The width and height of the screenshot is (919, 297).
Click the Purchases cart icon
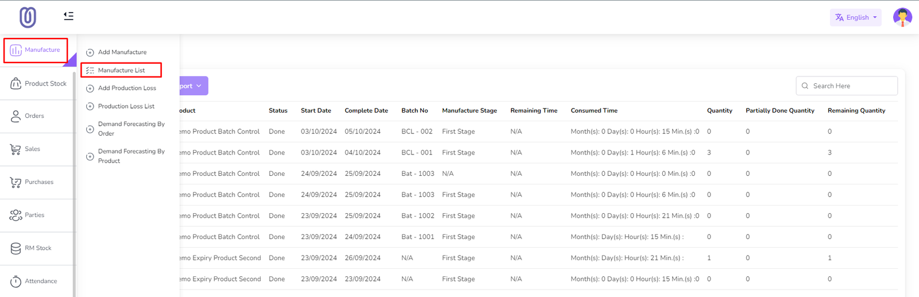[16, 182]
